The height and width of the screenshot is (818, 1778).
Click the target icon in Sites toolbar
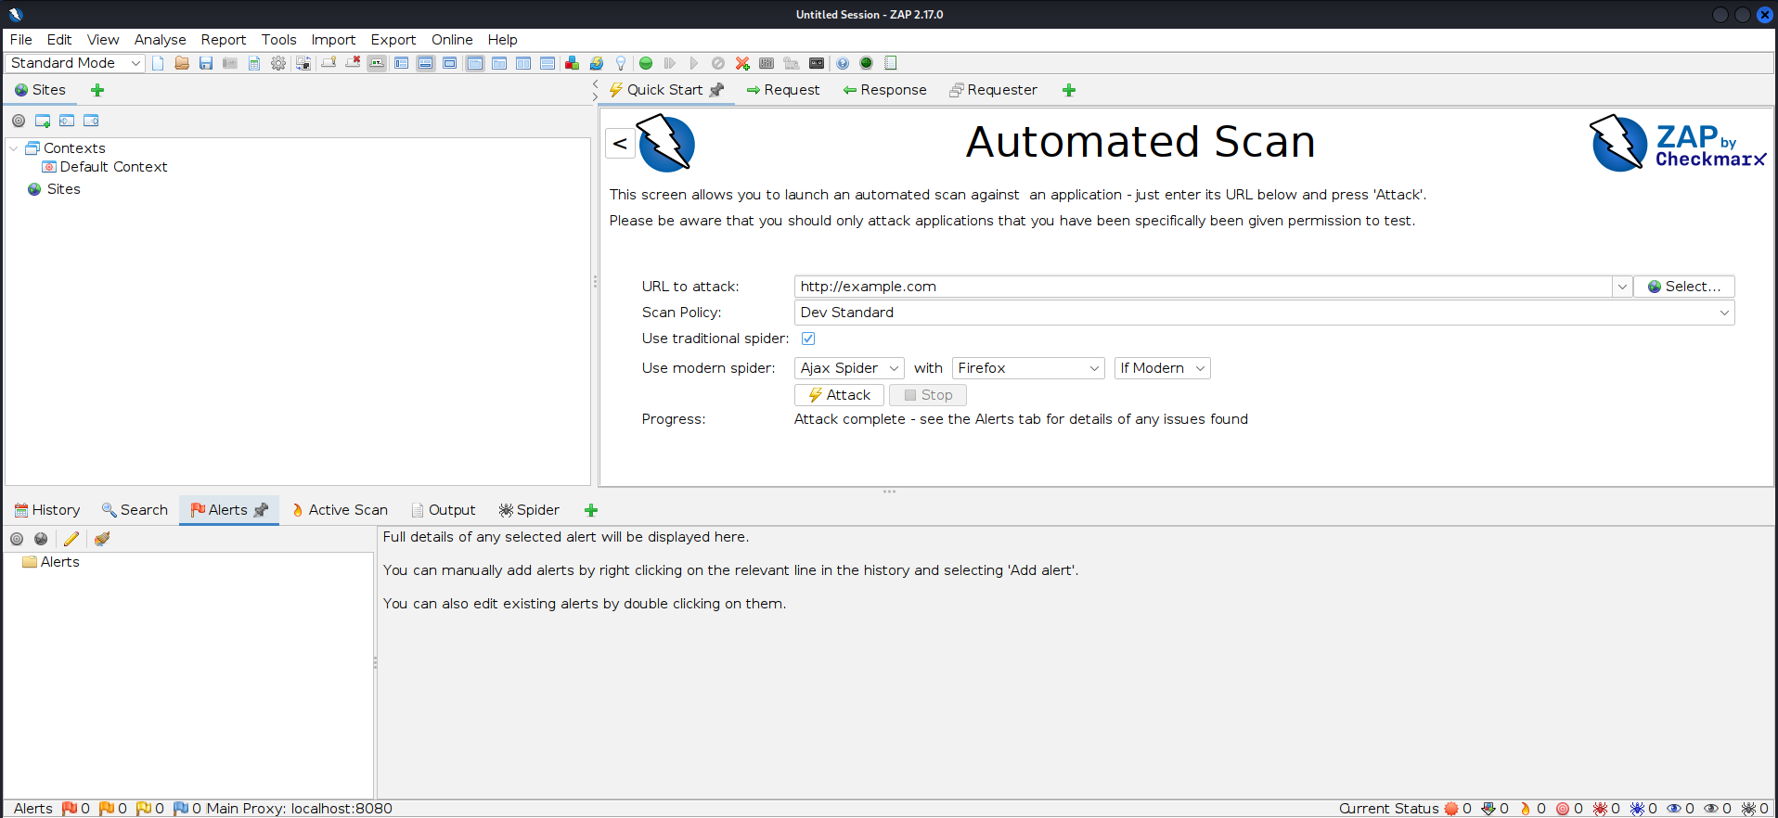(19, 121)
